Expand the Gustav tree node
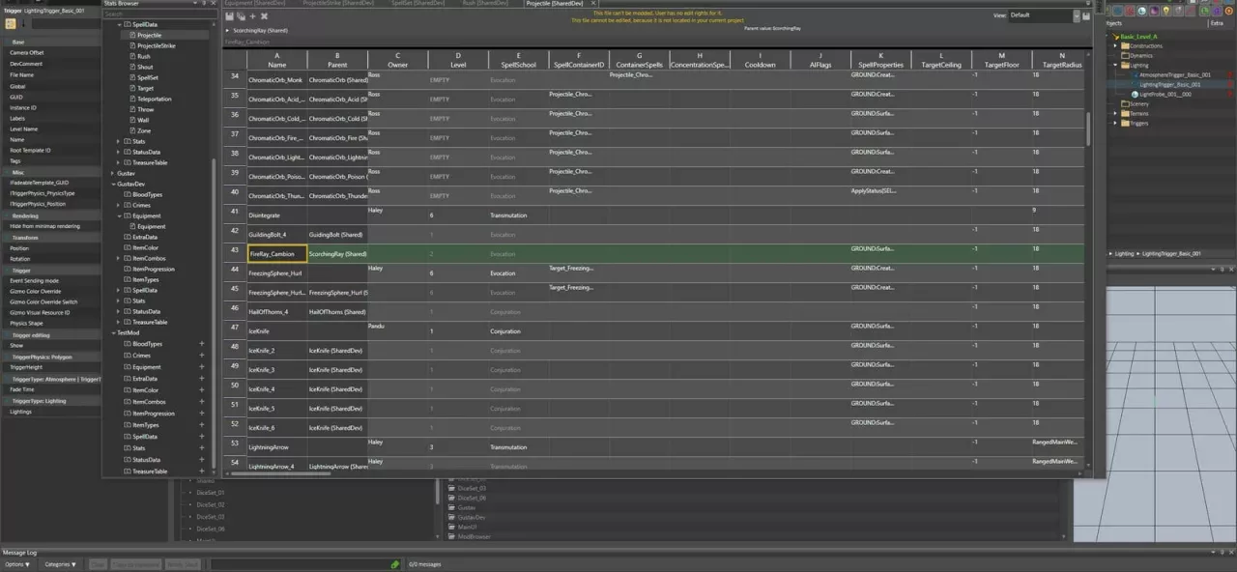 [x=112, y=173]
